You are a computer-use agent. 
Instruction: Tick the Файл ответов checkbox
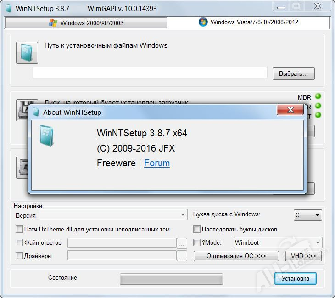click(19, 242)
